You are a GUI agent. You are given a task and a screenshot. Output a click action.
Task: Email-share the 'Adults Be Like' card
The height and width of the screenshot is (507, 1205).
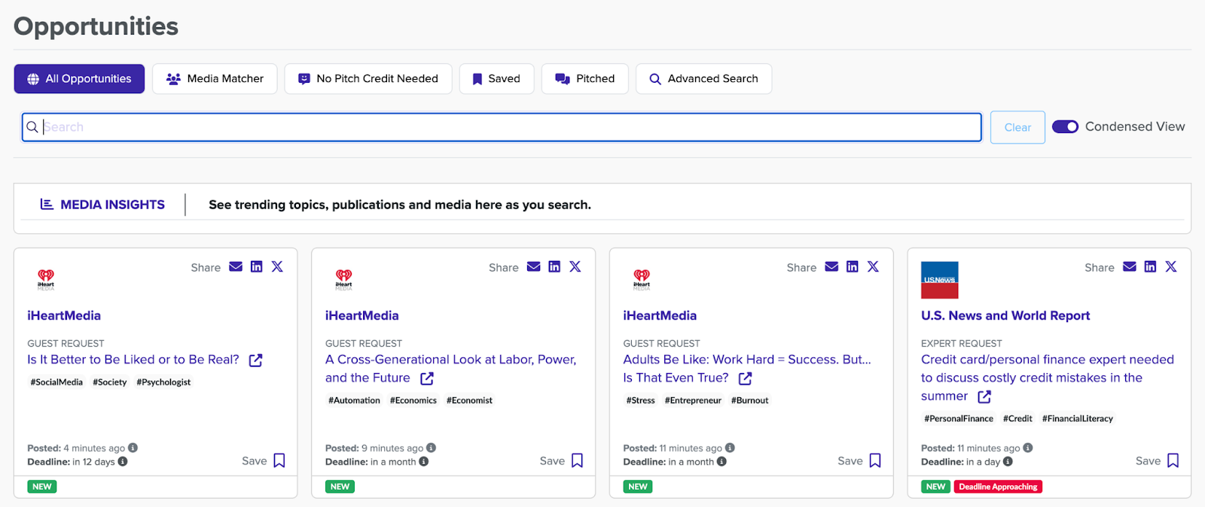click(x=831, y=267)
